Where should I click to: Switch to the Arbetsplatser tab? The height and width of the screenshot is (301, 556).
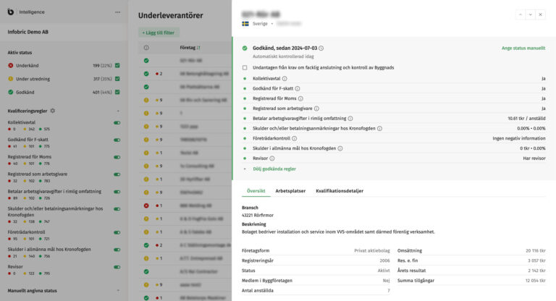point(290,191)
